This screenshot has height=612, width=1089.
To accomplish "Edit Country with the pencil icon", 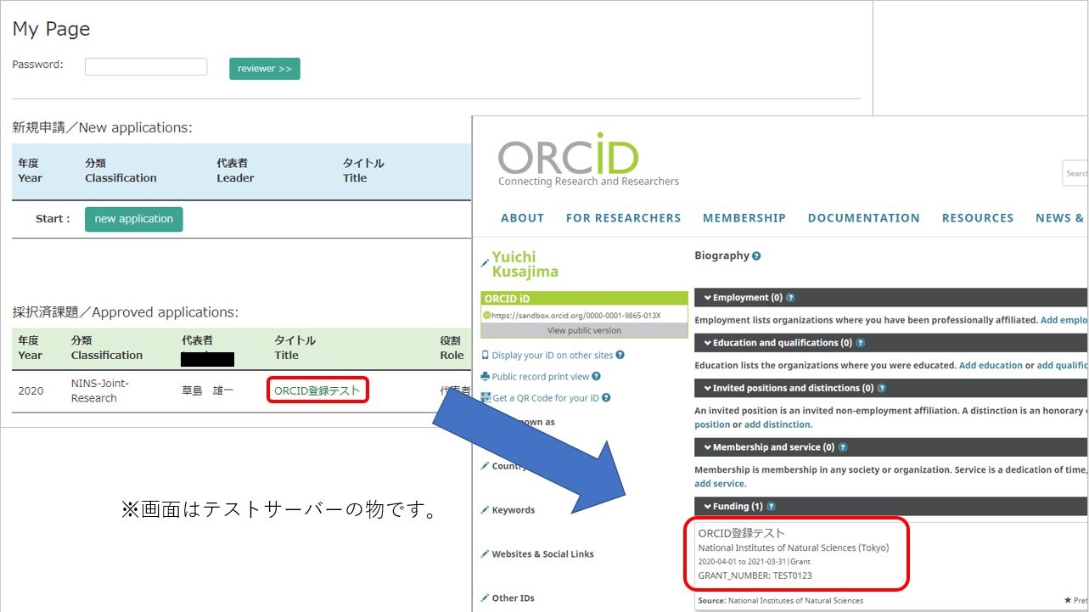I will click(x=485, y=466).
